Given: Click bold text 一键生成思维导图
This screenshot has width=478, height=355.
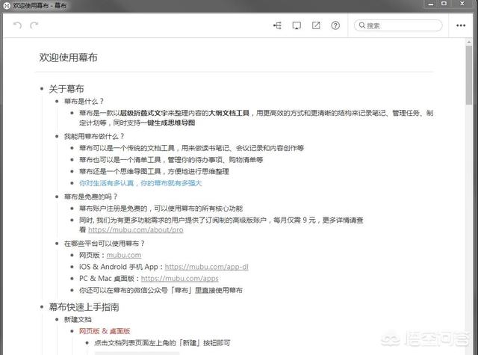Looking at the screenshot, I should (167, 123).
